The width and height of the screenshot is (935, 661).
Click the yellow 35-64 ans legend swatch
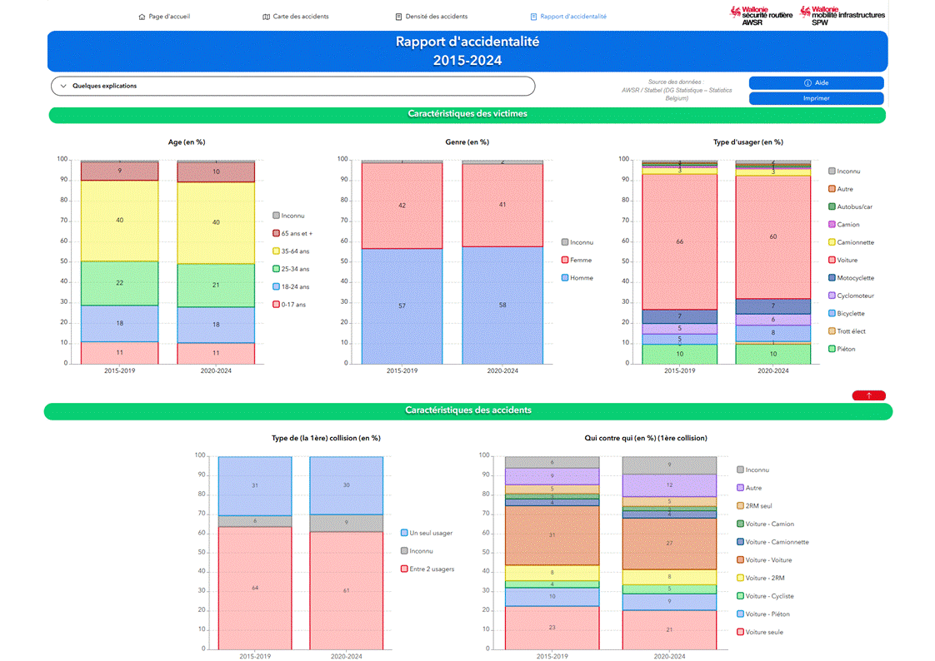point(276,251)
